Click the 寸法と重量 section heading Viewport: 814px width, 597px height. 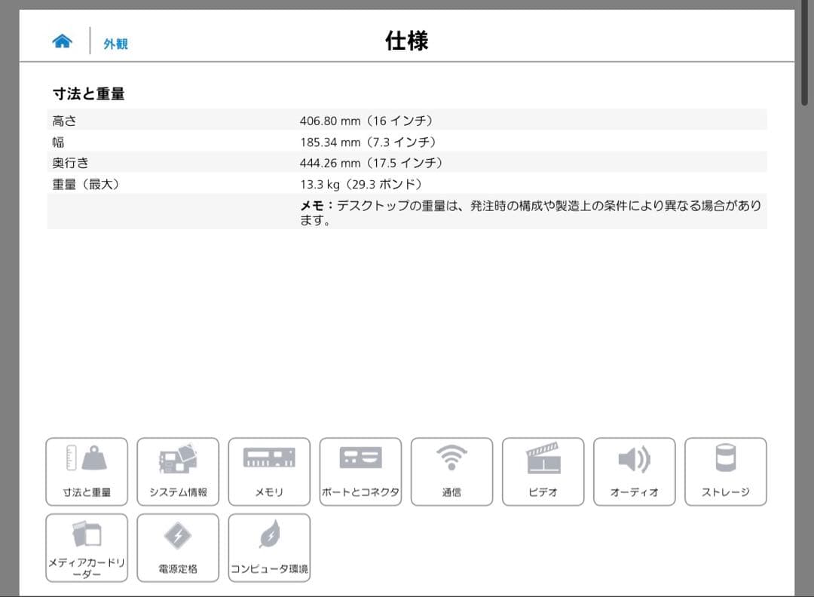[89, 94]
